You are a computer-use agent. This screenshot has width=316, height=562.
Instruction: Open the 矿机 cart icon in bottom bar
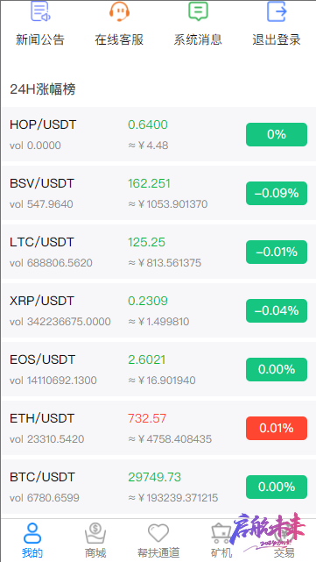coord(221,533)
